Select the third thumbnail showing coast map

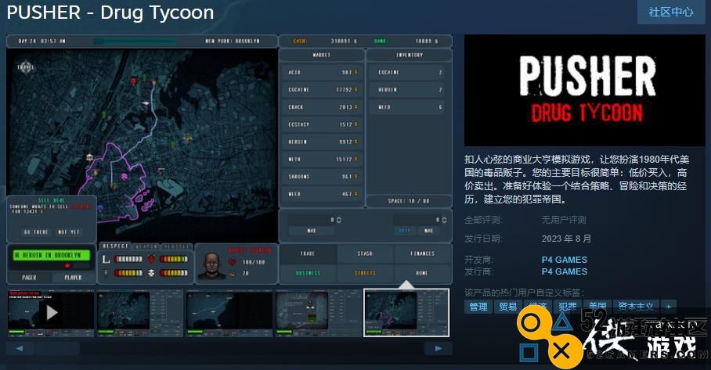(x=229, y=313)
